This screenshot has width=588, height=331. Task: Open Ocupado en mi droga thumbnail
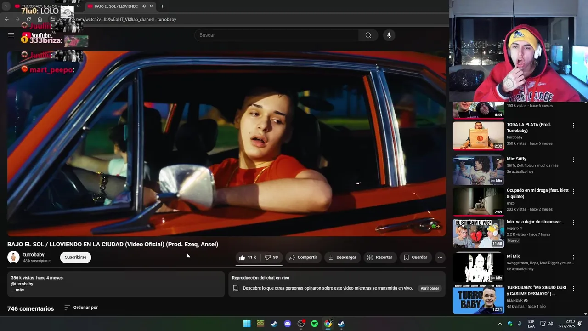[478, 201]
